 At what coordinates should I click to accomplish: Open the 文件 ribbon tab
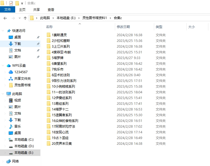point(8,10)
